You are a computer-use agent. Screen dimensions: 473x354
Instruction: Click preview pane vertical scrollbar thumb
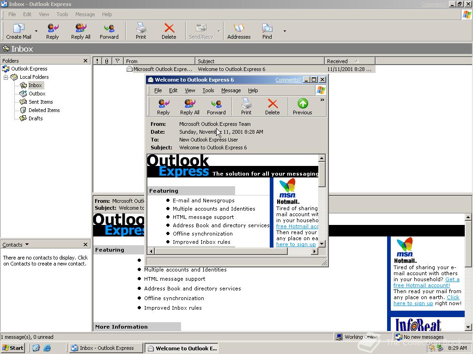468,243
